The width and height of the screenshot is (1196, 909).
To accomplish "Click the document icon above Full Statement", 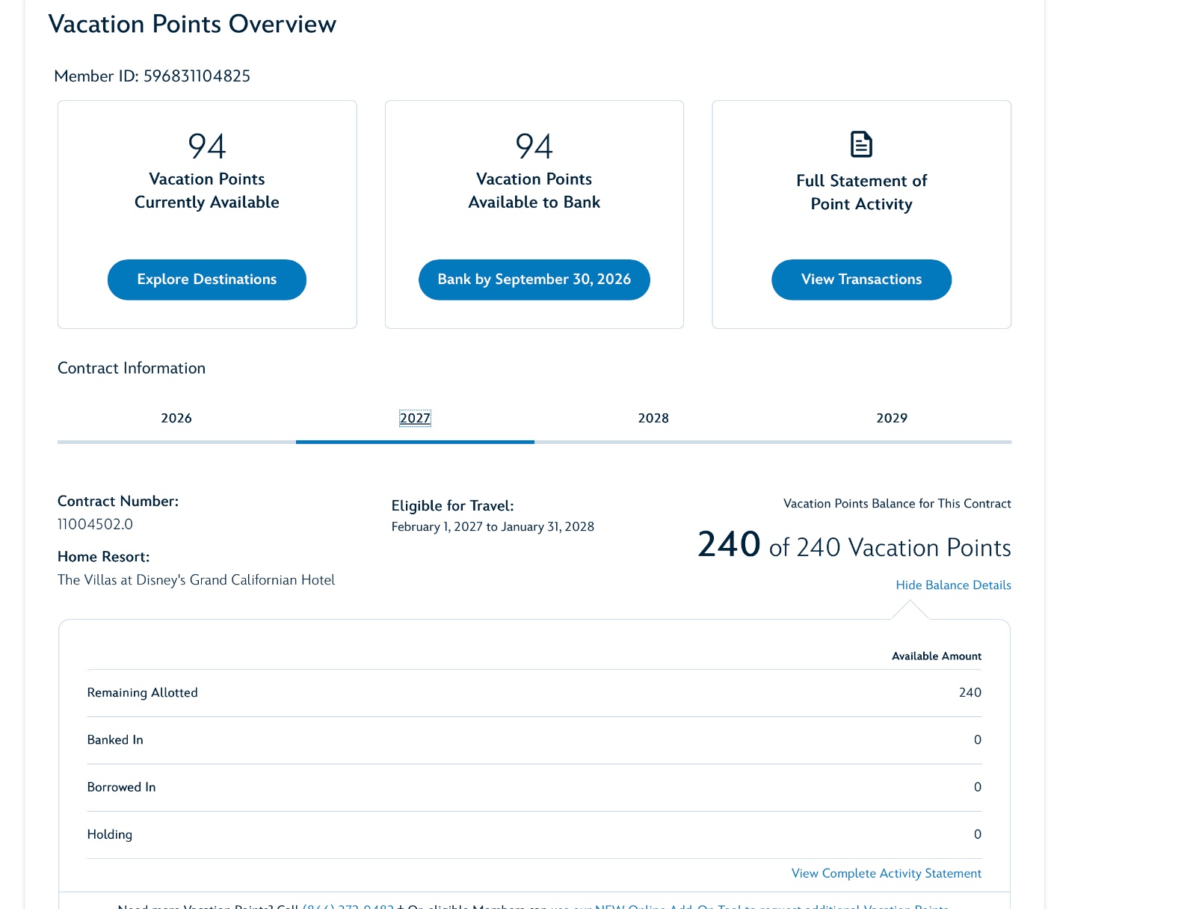I will pos(861,144).
